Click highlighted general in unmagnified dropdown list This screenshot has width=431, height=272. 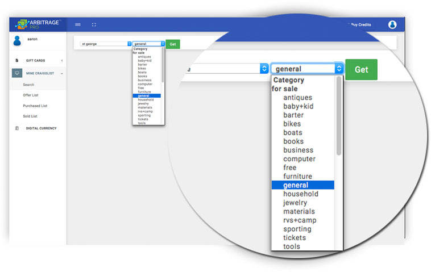[x=147, y=96]
